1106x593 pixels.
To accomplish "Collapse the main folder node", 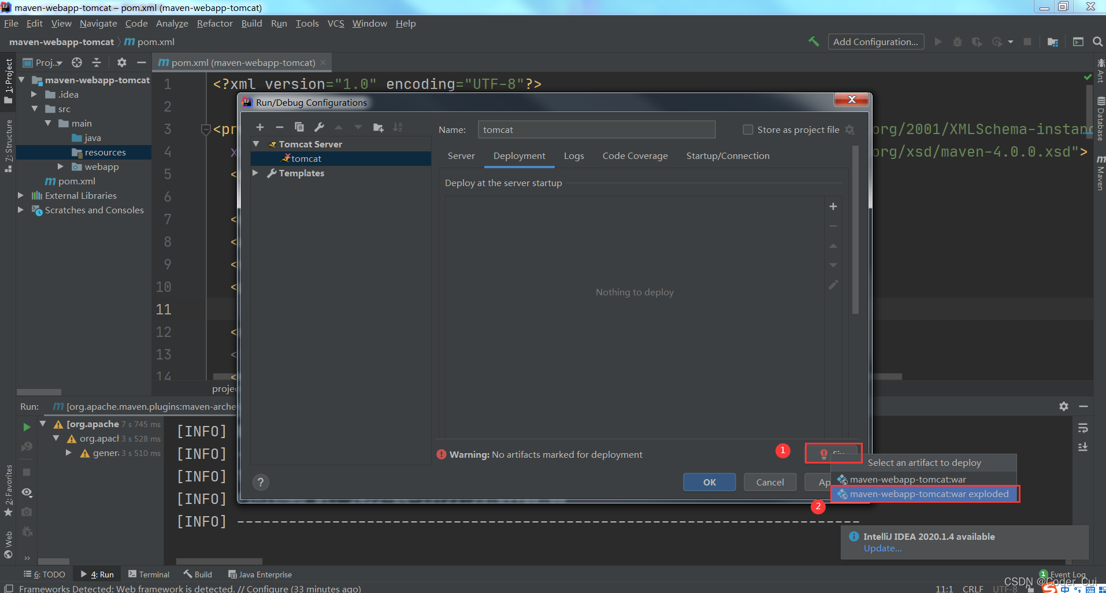I will (47, 123).
